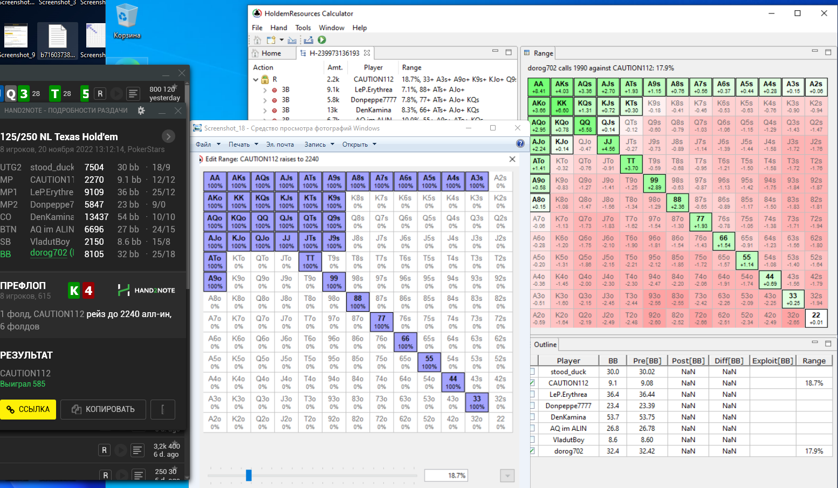
Task: Open help icon in photo viewer toolbar
Action: click(x=520, y=143)
